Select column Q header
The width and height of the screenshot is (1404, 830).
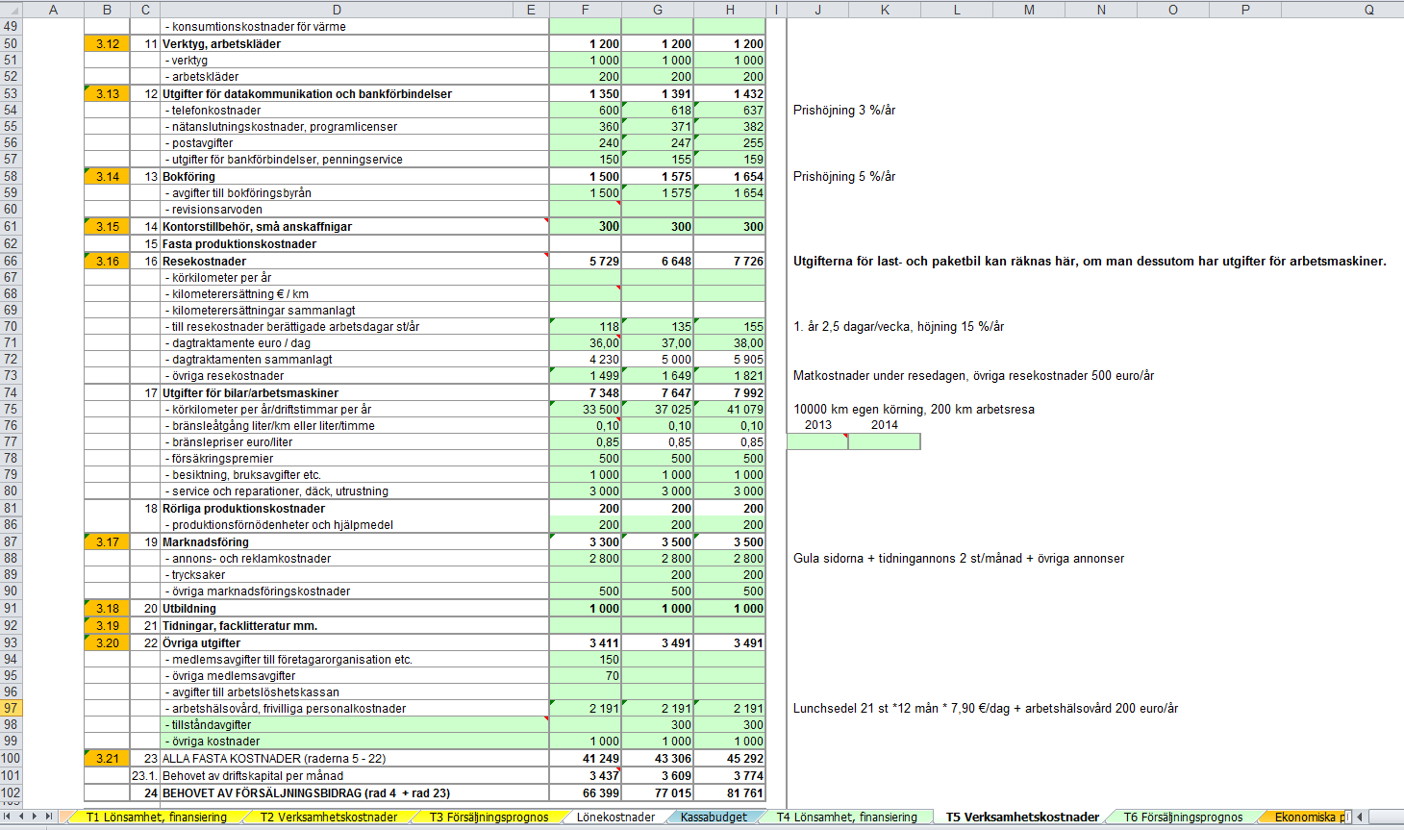[1368, 10]
